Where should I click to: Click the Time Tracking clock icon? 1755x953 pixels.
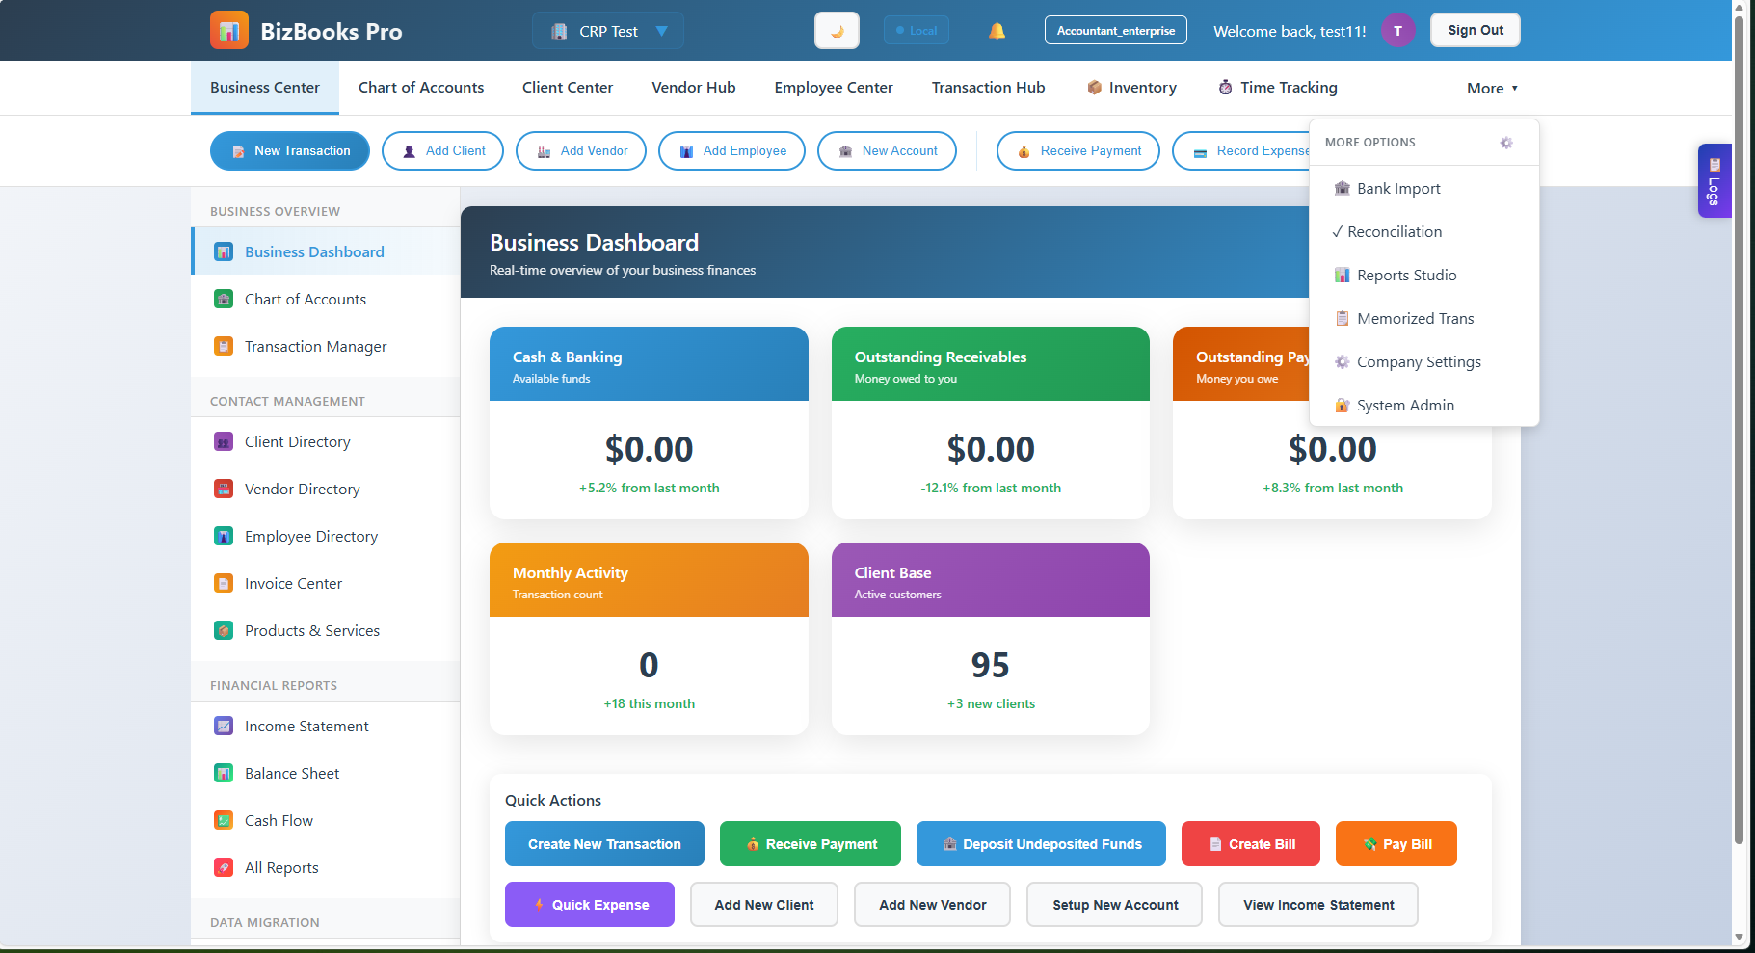1225,87
